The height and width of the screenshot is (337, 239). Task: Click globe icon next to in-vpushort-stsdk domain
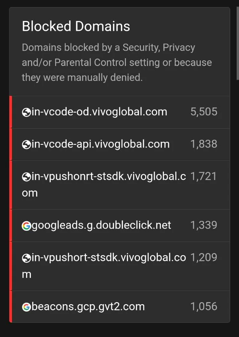click(26, 258)
